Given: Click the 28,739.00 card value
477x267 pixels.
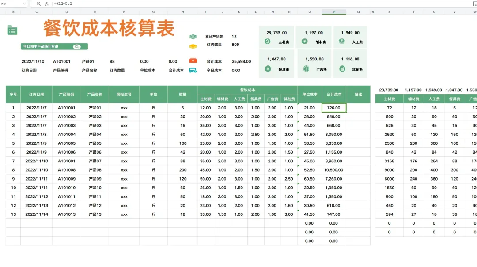Looking at the screenshot, I should coord(276,33).
